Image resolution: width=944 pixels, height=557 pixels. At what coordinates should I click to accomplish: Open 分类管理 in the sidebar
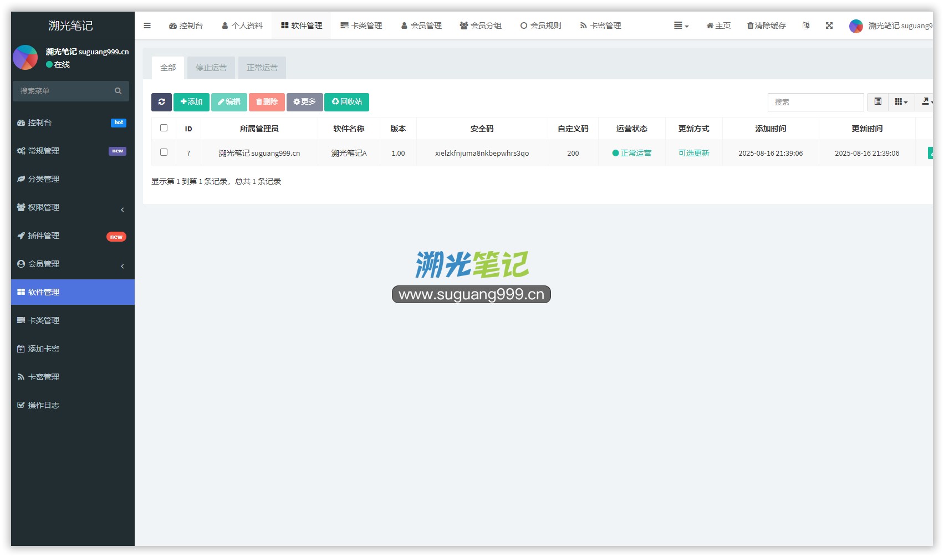coord(73,179)
